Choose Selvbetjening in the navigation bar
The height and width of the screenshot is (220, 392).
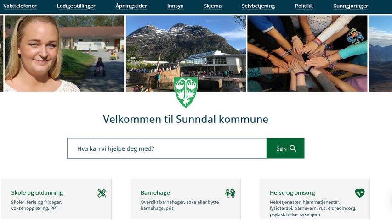click(x=258, y=6)
